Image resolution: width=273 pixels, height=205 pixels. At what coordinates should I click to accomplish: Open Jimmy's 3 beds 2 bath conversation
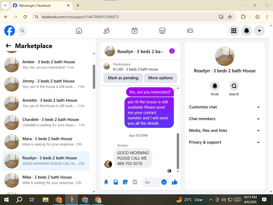tap(46, 84)
